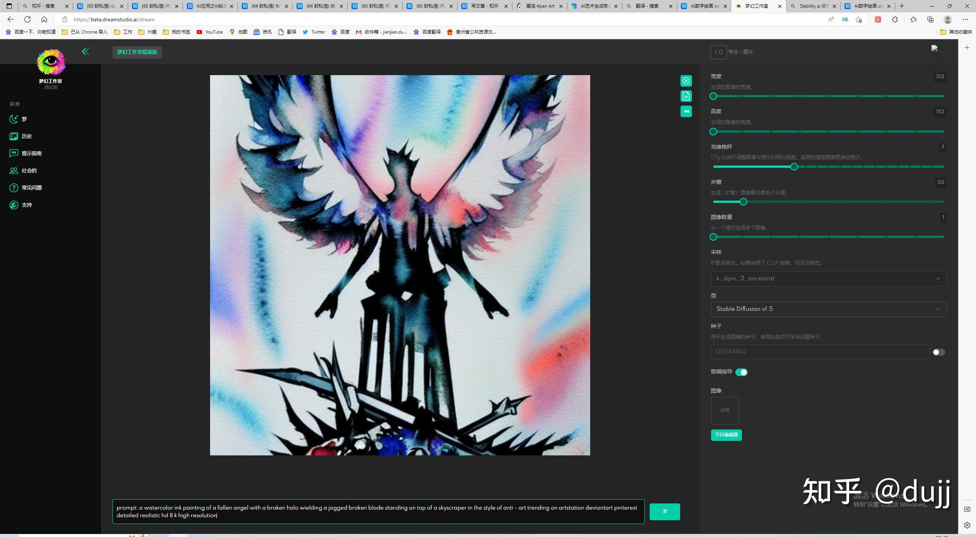Screen dimensions: 976x537
Task: Open the 历史 history menu item
Action: pos(26,136)
